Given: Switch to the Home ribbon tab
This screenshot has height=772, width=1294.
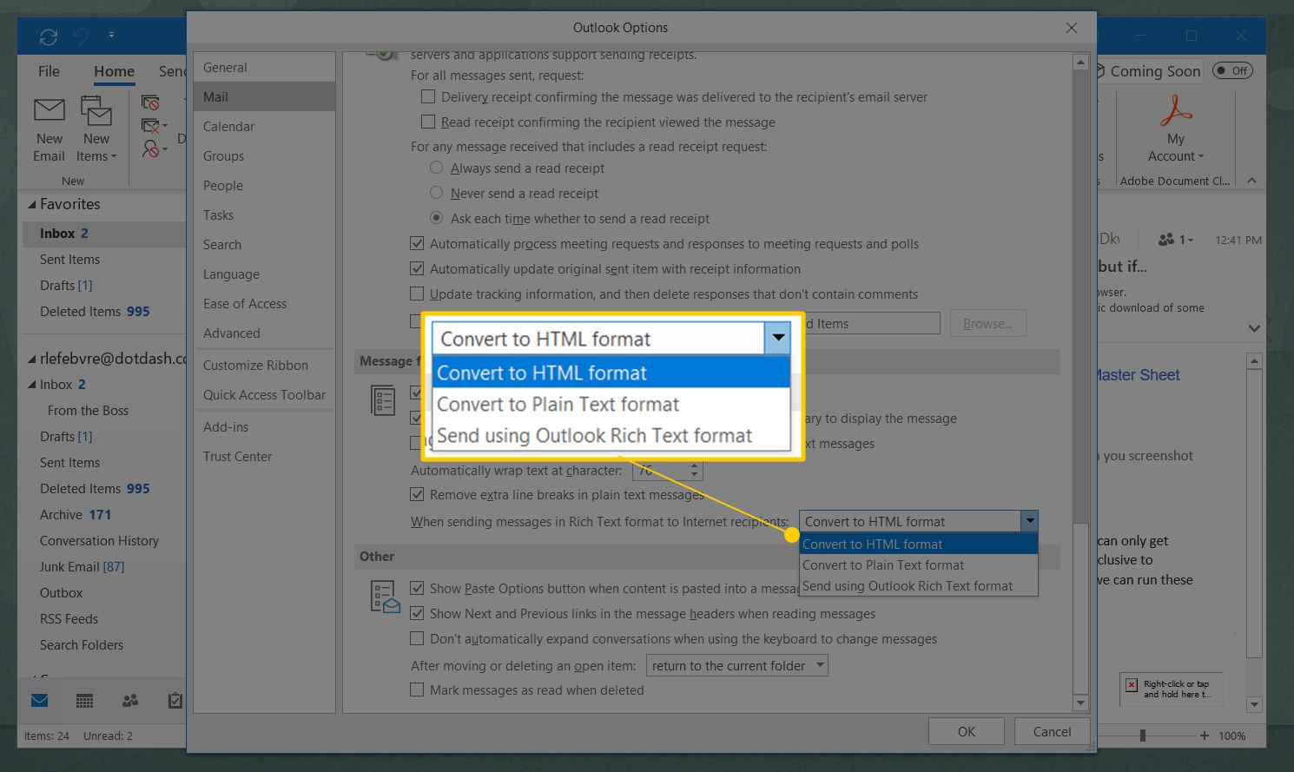Looking at the screenshot, I should coord(114,71).
